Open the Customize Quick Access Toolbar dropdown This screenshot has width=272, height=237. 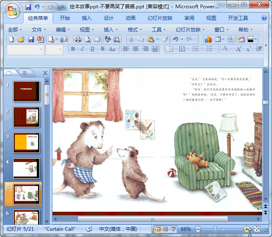tap(62, 7)
